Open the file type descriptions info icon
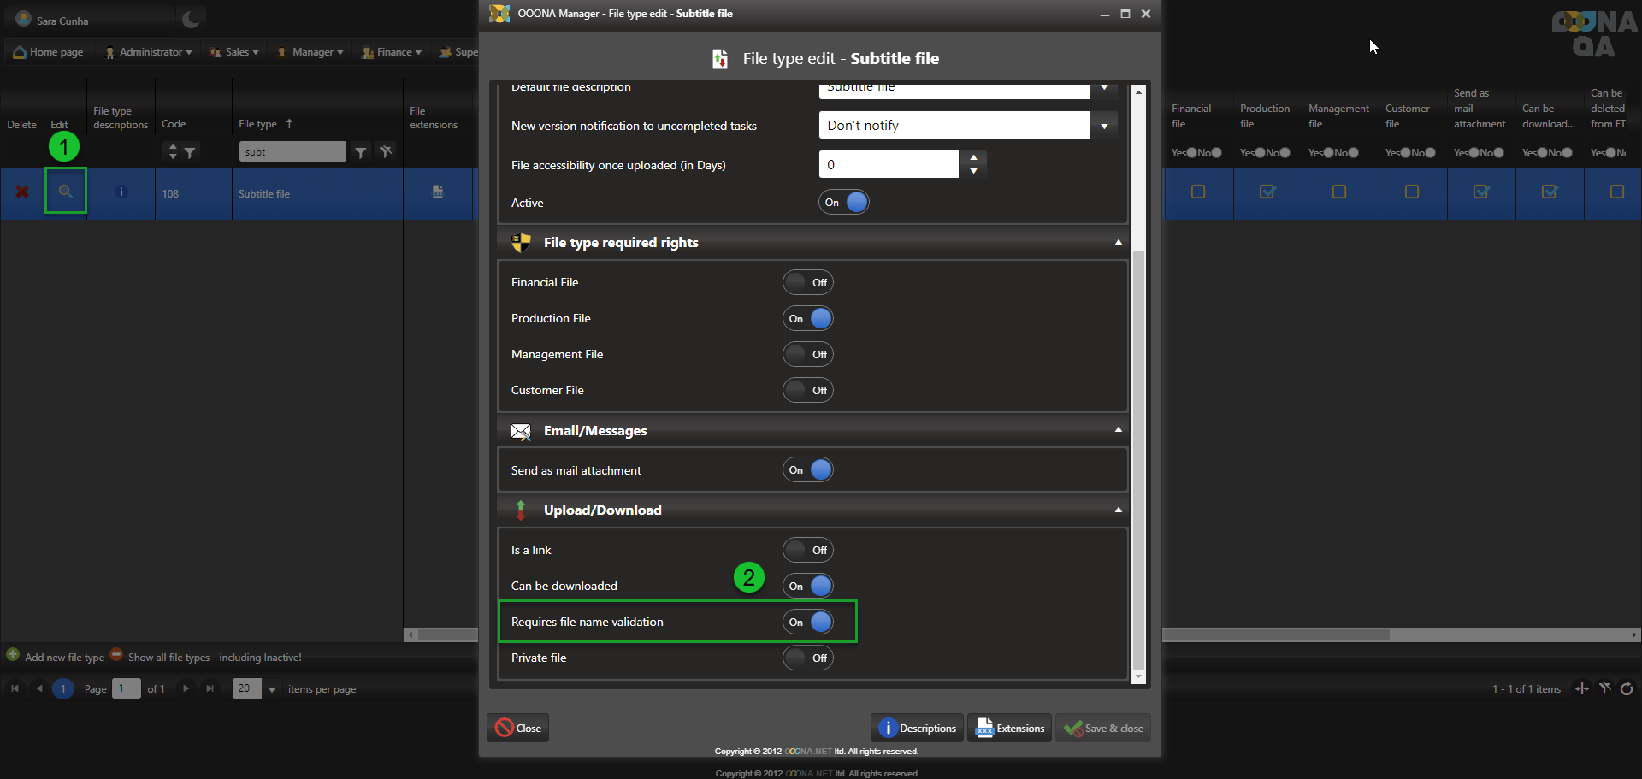Image resolution: width=1642 pixels, height=779 pixels. click(x=121, y=192)
